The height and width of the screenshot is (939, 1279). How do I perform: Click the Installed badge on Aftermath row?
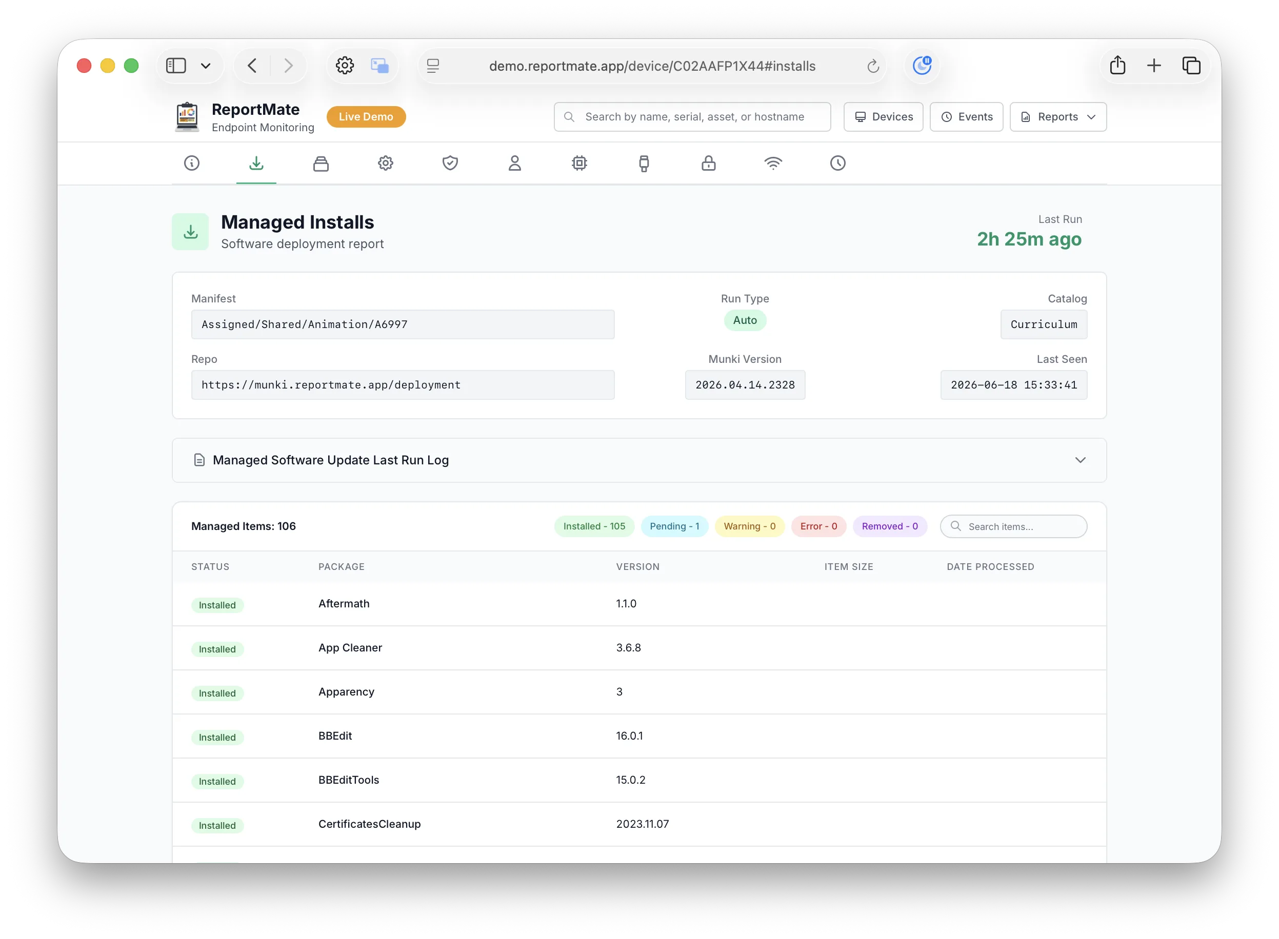point(217,605)
